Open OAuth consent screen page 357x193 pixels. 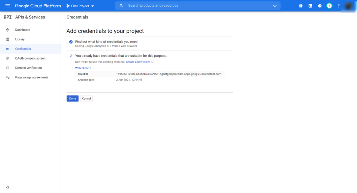point(30,59)
